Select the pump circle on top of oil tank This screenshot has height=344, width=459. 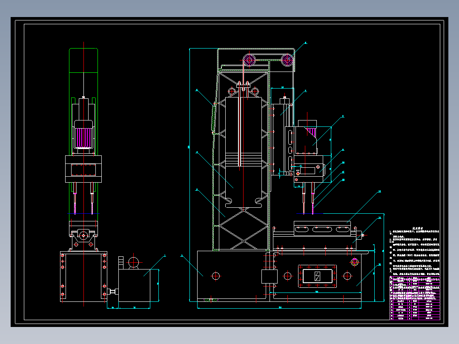134,262
